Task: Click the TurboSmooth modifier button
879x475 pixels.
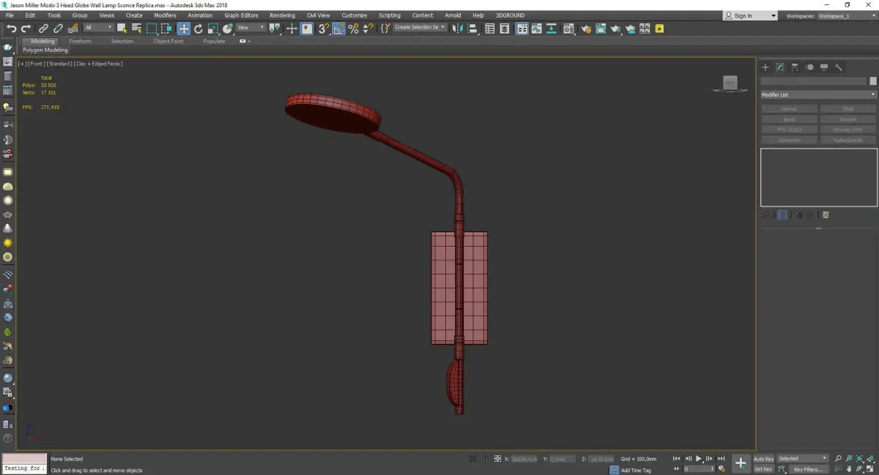Action: point(848,140)
